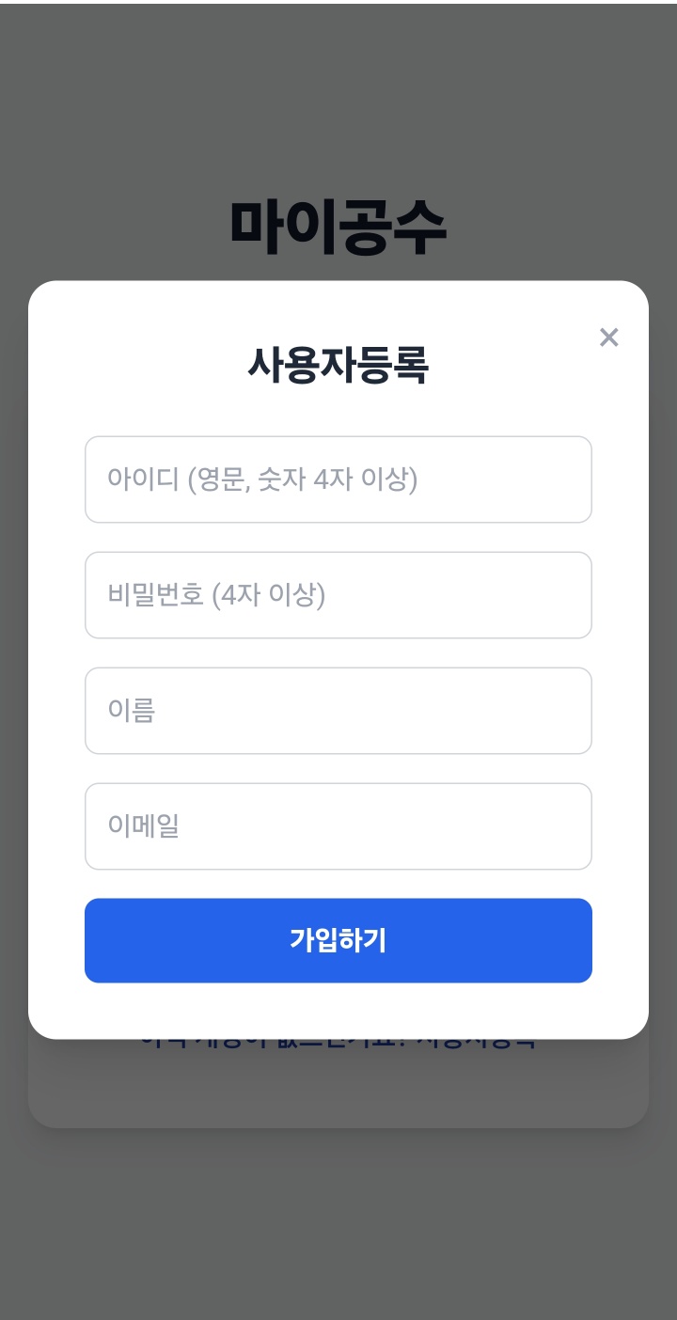Image resolution: width=677 pixels, height=1320 pixels.
Task: Click the dimmed backdrop above the 마이공수 title
Action: pyautogui.click(x=338, y=94)
